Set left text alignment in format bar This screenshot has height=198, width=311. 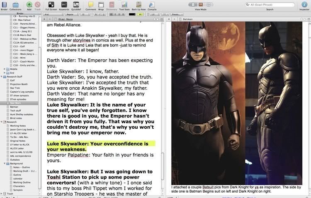pyautogui.click(x=112, y=14)
